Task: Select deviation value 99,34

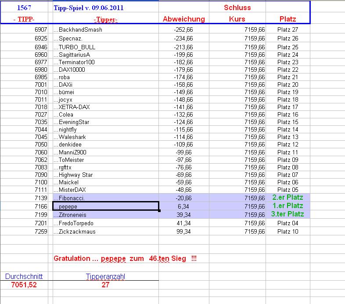Action: [184, 231]
